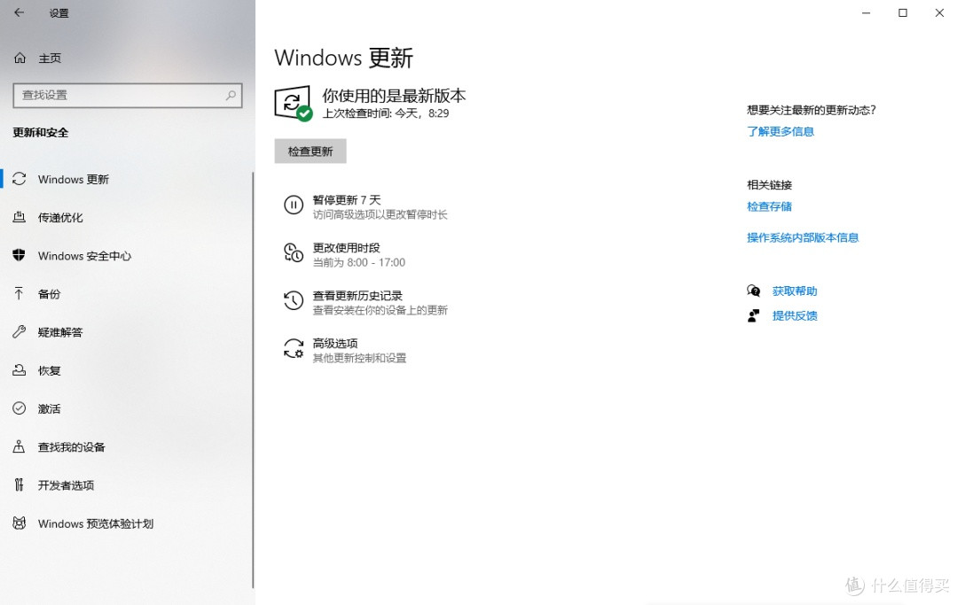This screenshot has width=958, height=605.
Task: Click the 提供反馈 link
Action: 794,315
